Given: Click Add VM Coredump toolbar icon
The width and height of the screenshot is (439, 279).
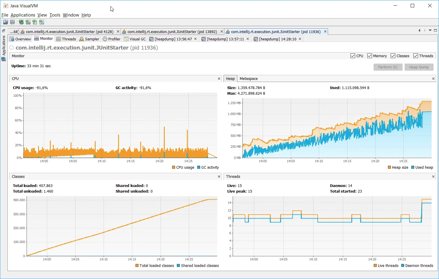Looking at the screenshot, I should point(35,22).
